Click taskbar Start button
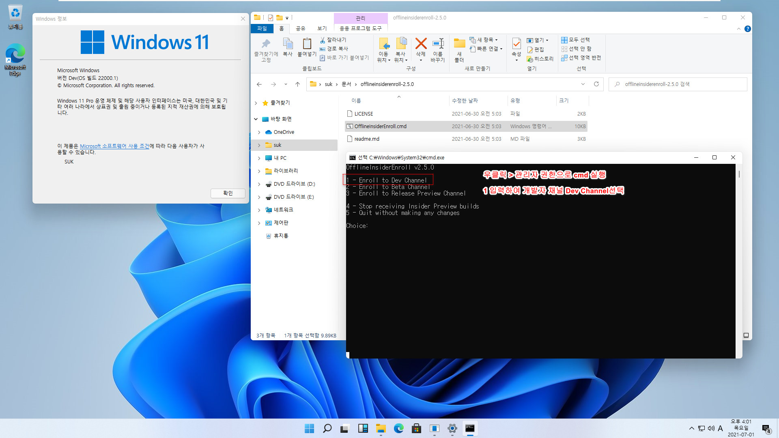The image size is (779, 438). [x=309, y=428]
